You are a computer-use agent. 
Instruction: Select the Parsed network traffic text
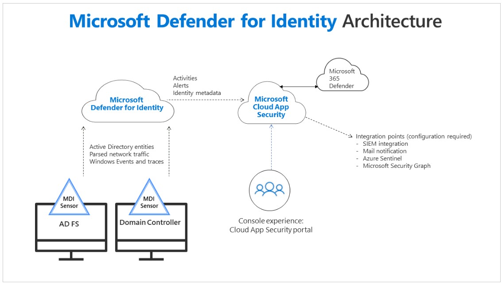click(x=119, y=154)
